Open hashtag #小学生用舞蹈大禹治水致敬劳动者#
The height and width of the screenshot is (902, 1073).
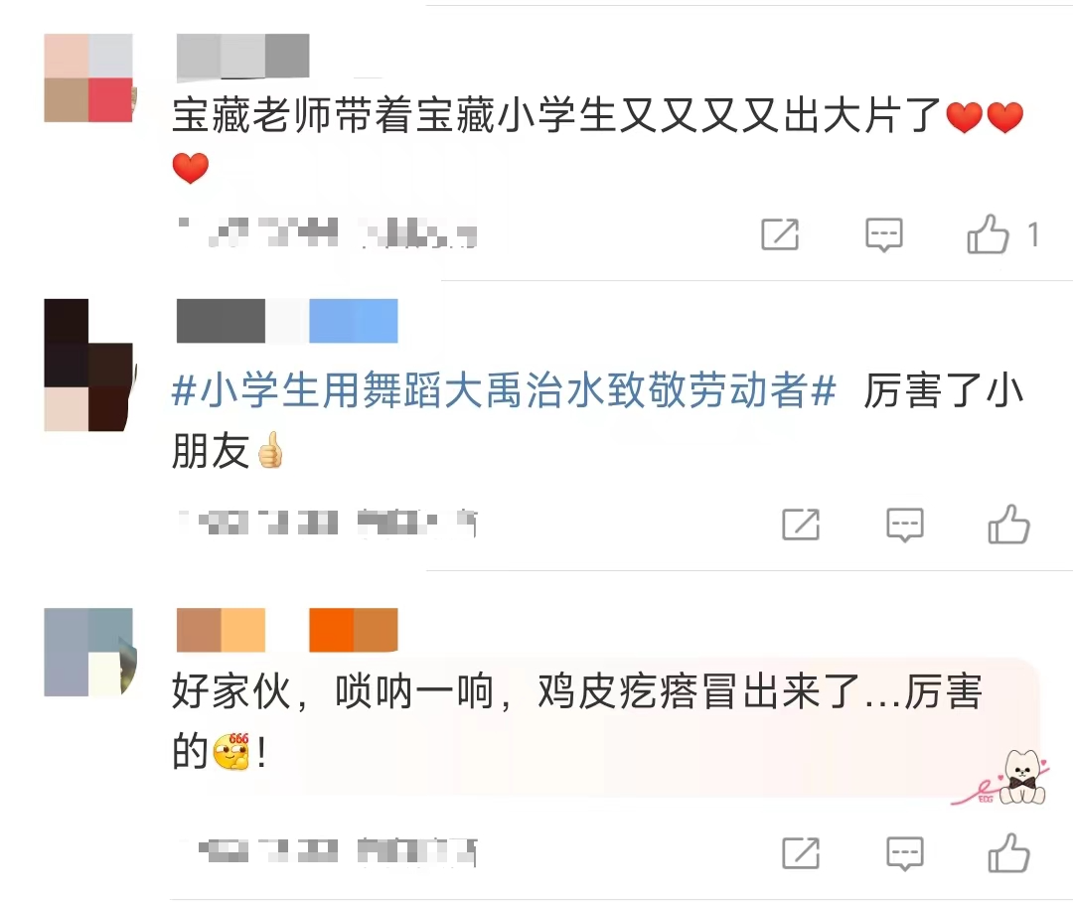(504, 390)
